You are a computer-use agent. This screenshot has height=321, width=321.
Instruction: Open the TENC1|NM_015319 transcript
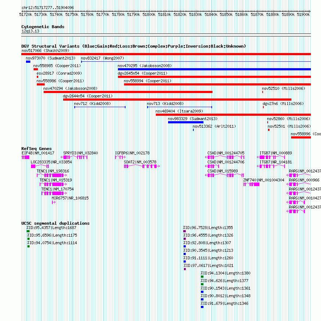click(53, 184)
